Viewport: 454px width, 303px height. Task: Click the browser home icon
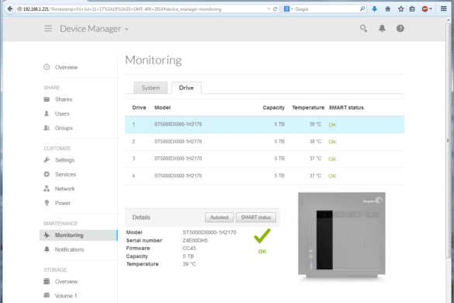(388, 9)
